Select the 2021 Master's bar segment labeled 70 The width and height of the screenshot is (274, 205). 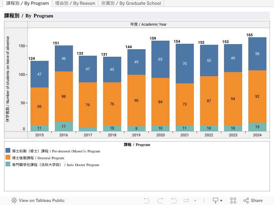coord(185,64)
